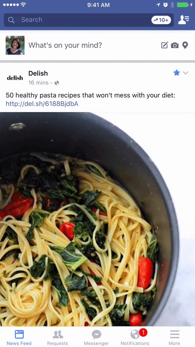The height and width of the screenshot is (347, 195).
Task: Tap the location check-in pin icon
Action: click(185, 45)
